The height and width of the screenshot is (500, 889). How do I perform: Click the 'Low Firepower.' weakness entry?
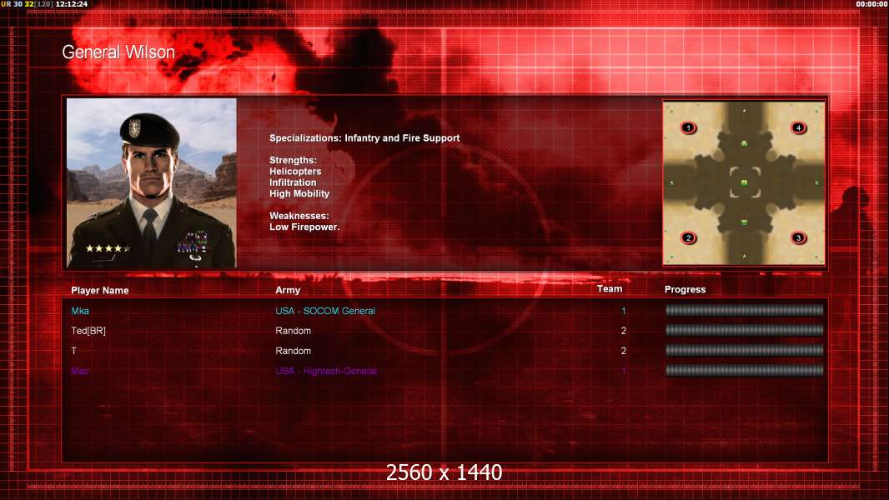(x=304, y=227)
